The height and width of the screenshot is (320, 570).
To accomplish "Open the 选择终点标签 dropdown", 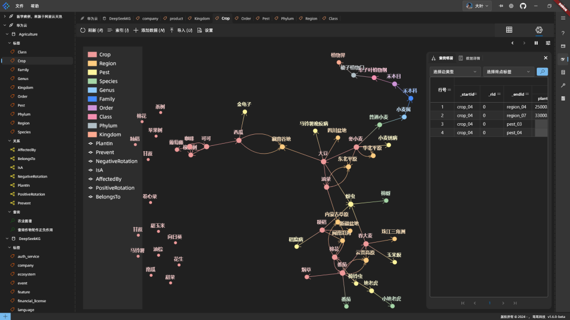I will (508, 72).
